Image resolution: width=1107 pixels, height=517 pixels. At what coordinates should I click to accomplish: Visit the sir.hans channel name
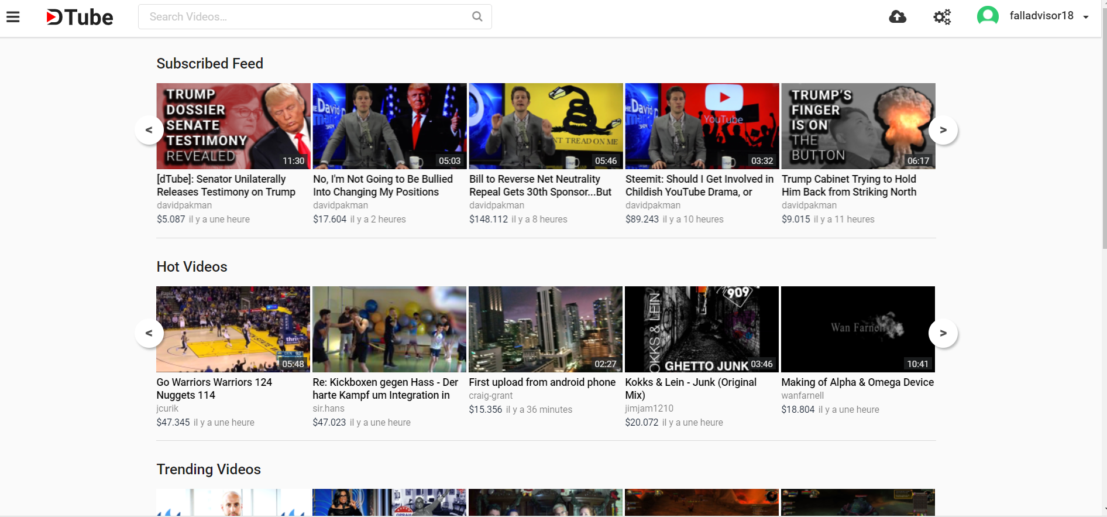click(329, 409)
